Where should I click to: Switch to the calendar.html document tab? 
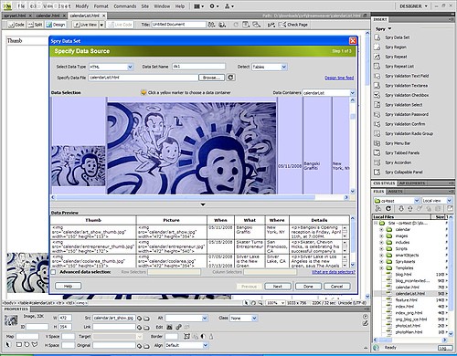click(48, 16)
